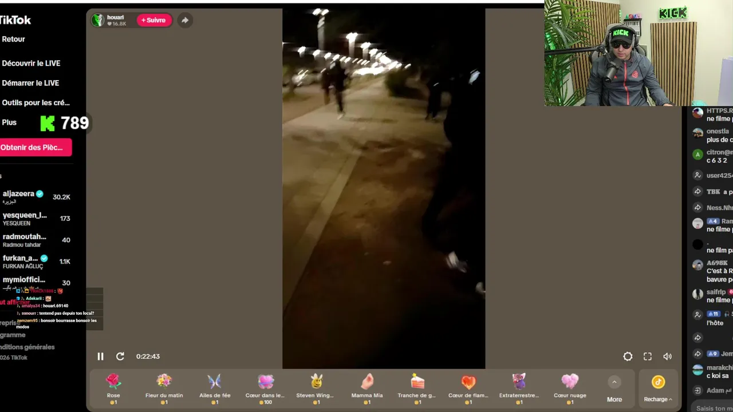Click chat message 'c koi sa'

(x=718, y=376)
